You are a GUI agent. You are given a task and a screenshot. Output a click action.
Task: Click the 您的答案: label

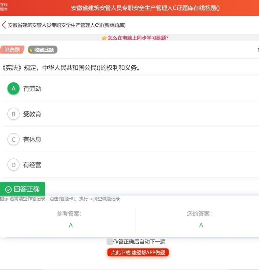point(199,214)
